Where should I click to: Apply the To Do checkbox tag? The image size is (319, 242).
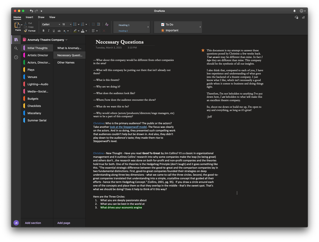pyautogui.click(x=170, y=24)
